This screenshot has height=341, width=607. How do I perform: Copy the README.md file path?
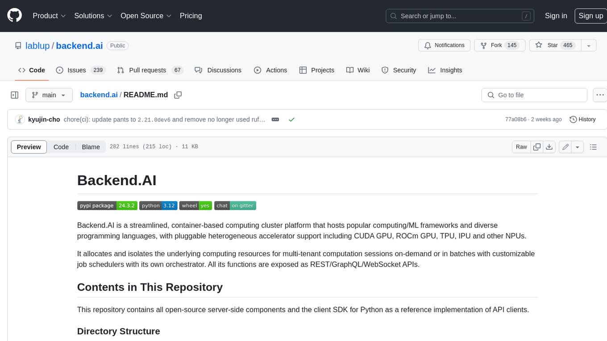click(x=178, y=95)
